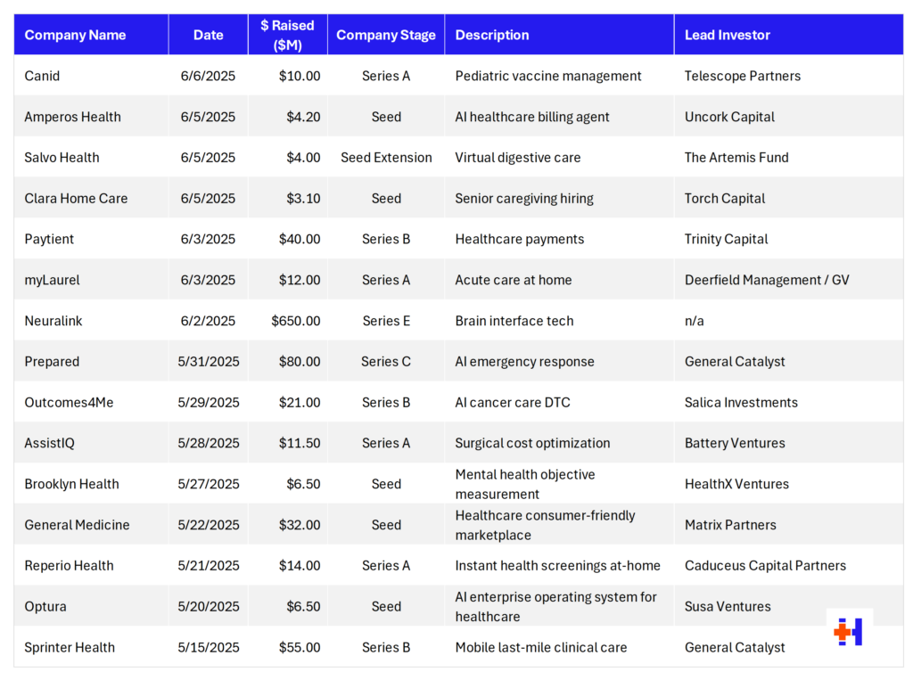
Task: Click the H logo icon at bottom right
Action: click(x=849, y=631)
